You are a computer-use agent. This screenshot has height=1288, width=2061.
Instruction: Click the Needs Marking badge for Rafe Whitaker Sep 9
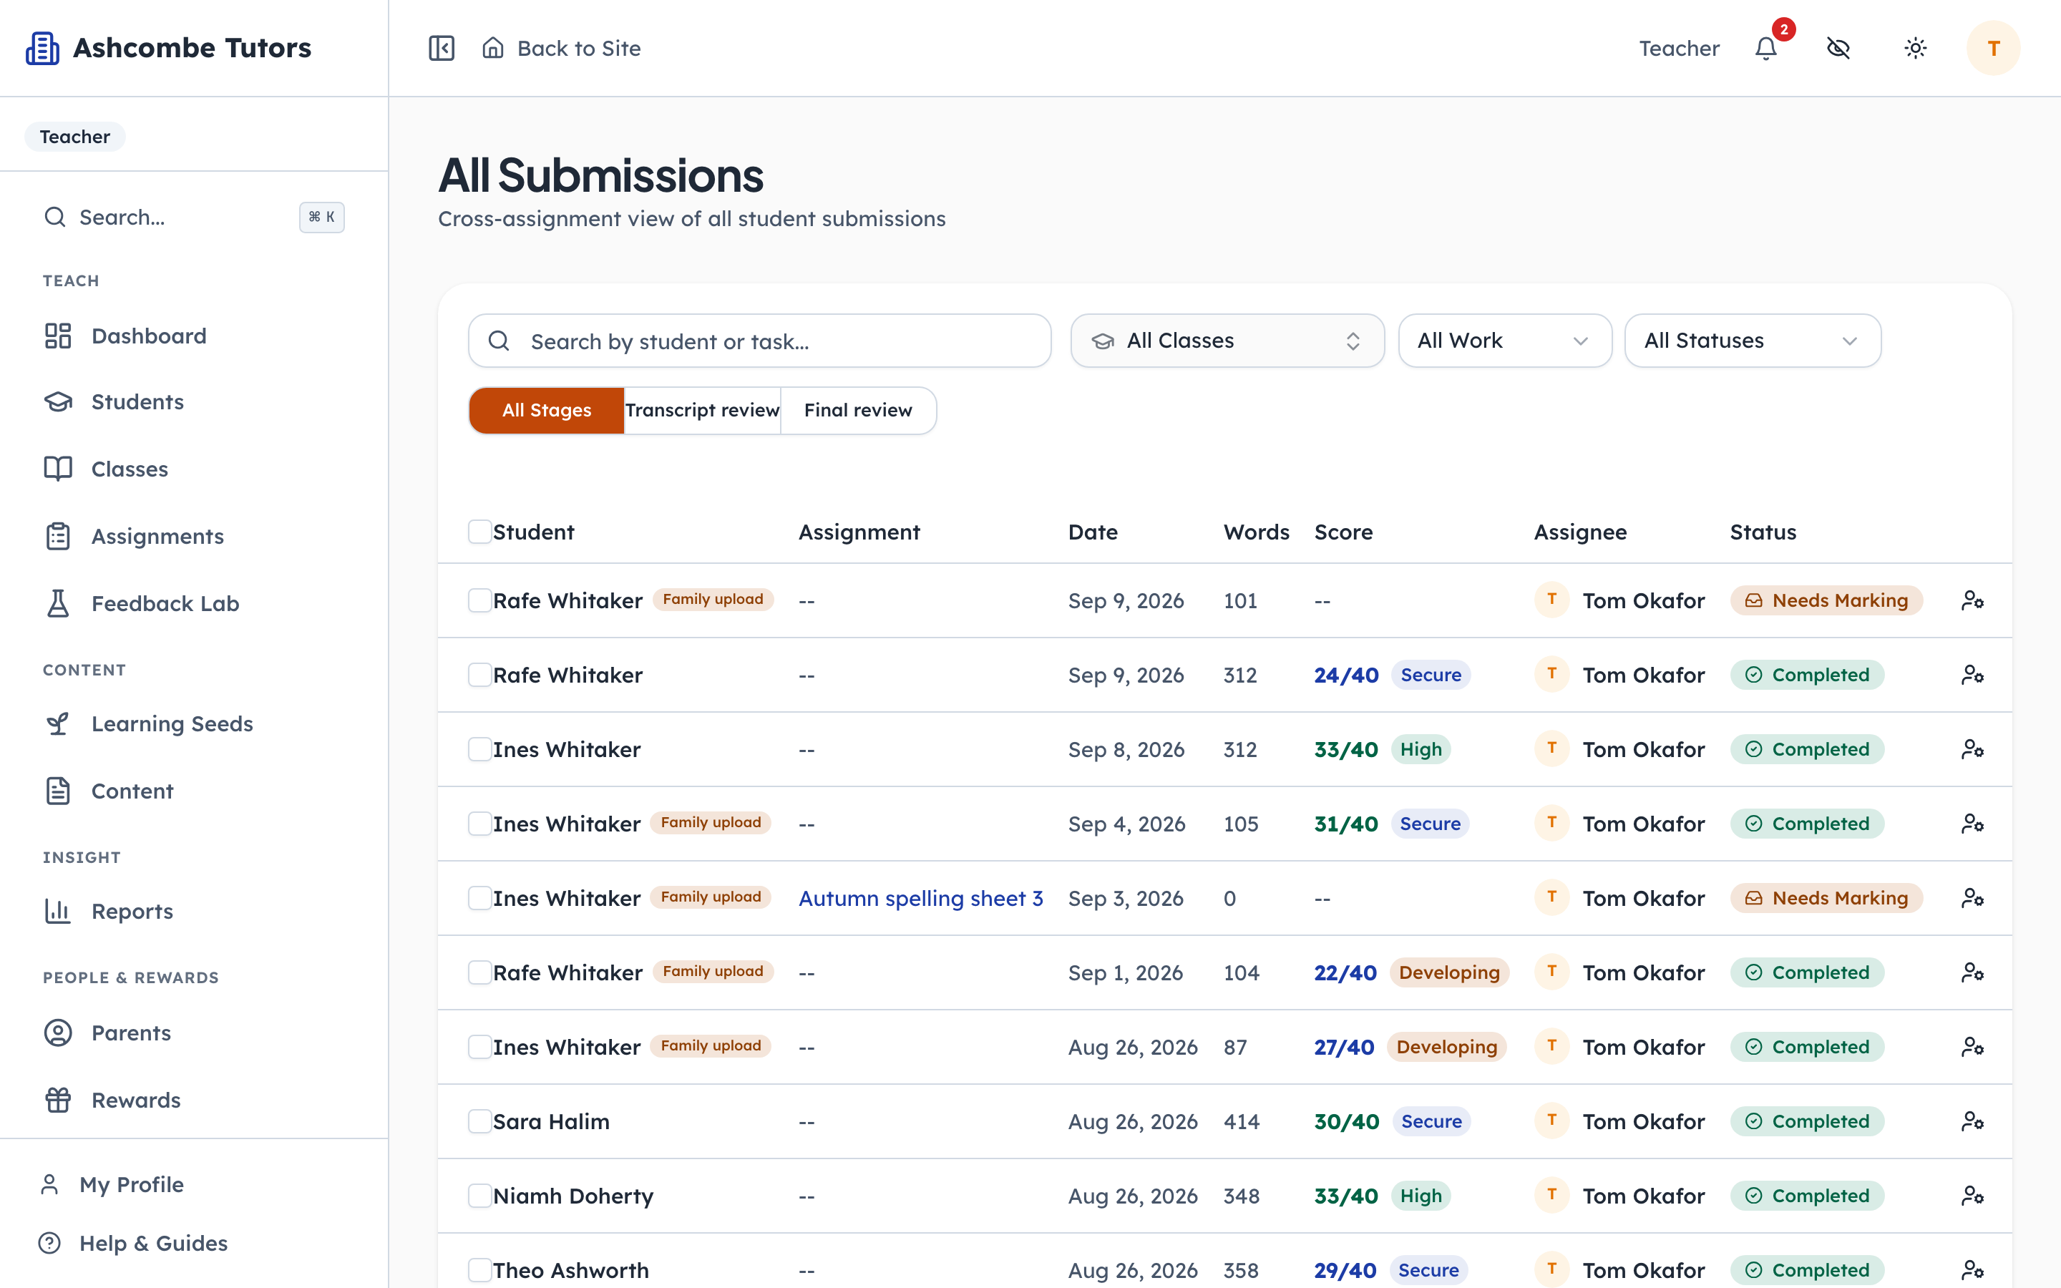[x=1826, y=600]
